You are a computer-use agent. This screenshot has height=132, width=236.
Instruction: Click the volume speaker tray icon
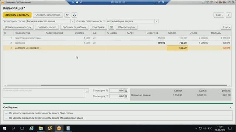coord(205,128)
